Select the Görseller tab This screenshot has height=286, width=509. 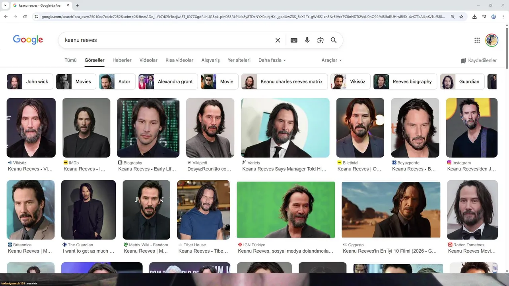point(95,60)
